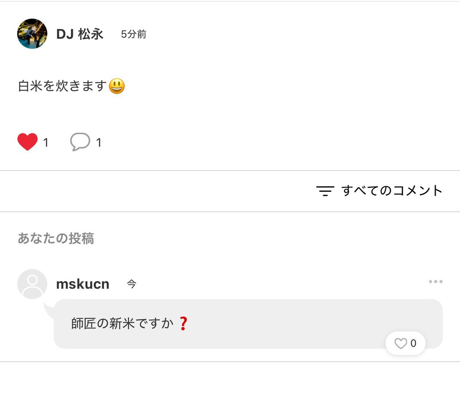This screenshot has height=397, width=460.
Task: Open comments via the speech bubble icon
Action: point(80,142)
